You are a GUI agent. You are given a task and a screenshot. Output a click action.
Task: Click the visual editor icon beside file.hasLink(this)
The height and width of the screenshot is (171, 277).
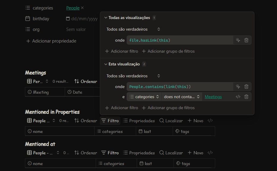coord(238,40)
